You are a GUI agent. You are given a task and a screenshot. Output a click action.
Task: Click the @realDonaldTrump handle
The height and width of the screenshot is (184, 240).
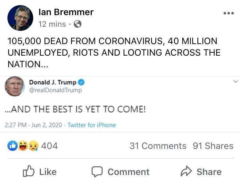click(x=55, y=90)
